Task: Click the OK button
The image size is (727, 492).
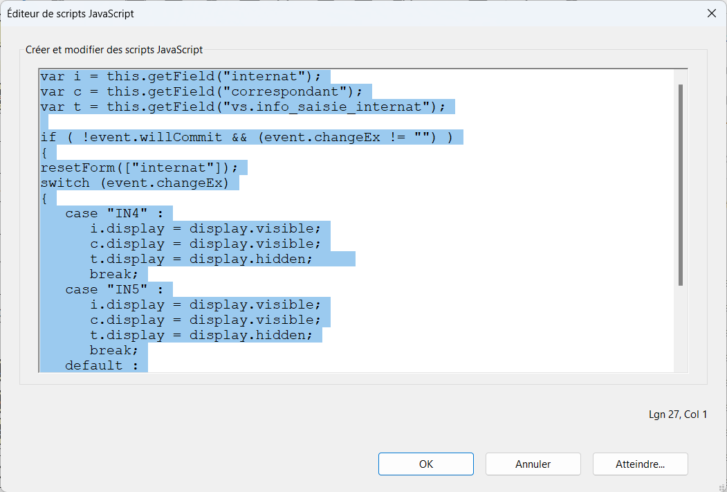Action: 425,464
